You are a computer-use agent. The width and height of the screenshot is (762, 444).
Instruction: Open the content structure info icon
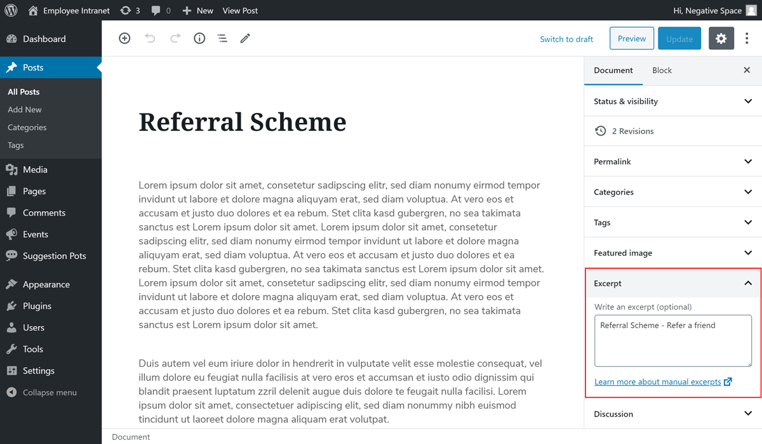click(x=199, y=39)
